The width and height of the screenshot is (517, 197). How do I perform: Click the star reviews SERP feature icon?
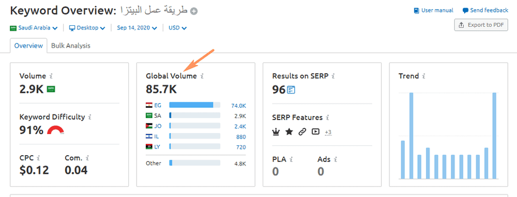click(x=289, y=132)
